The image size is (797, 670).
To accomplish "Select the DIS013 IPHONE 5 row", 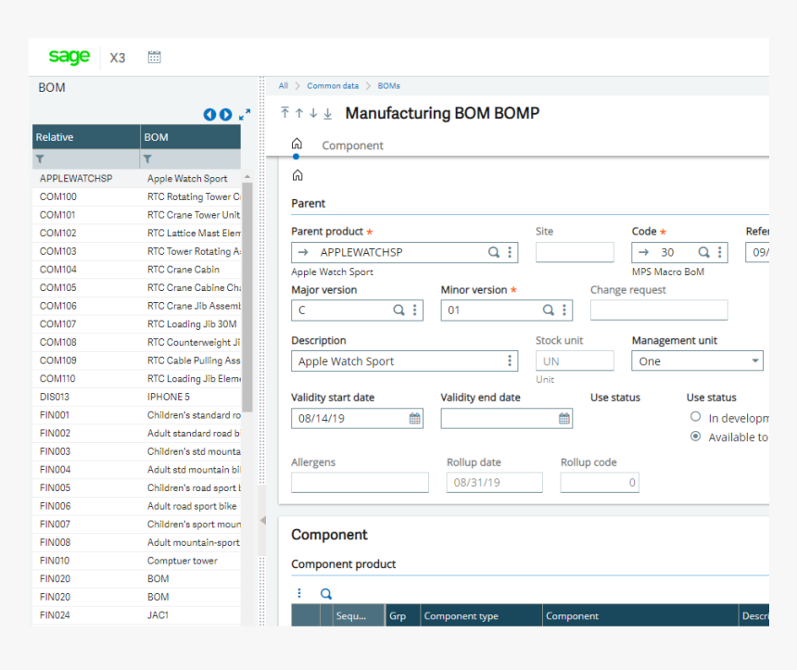I will pyautogui.click(x=137, y=397).
